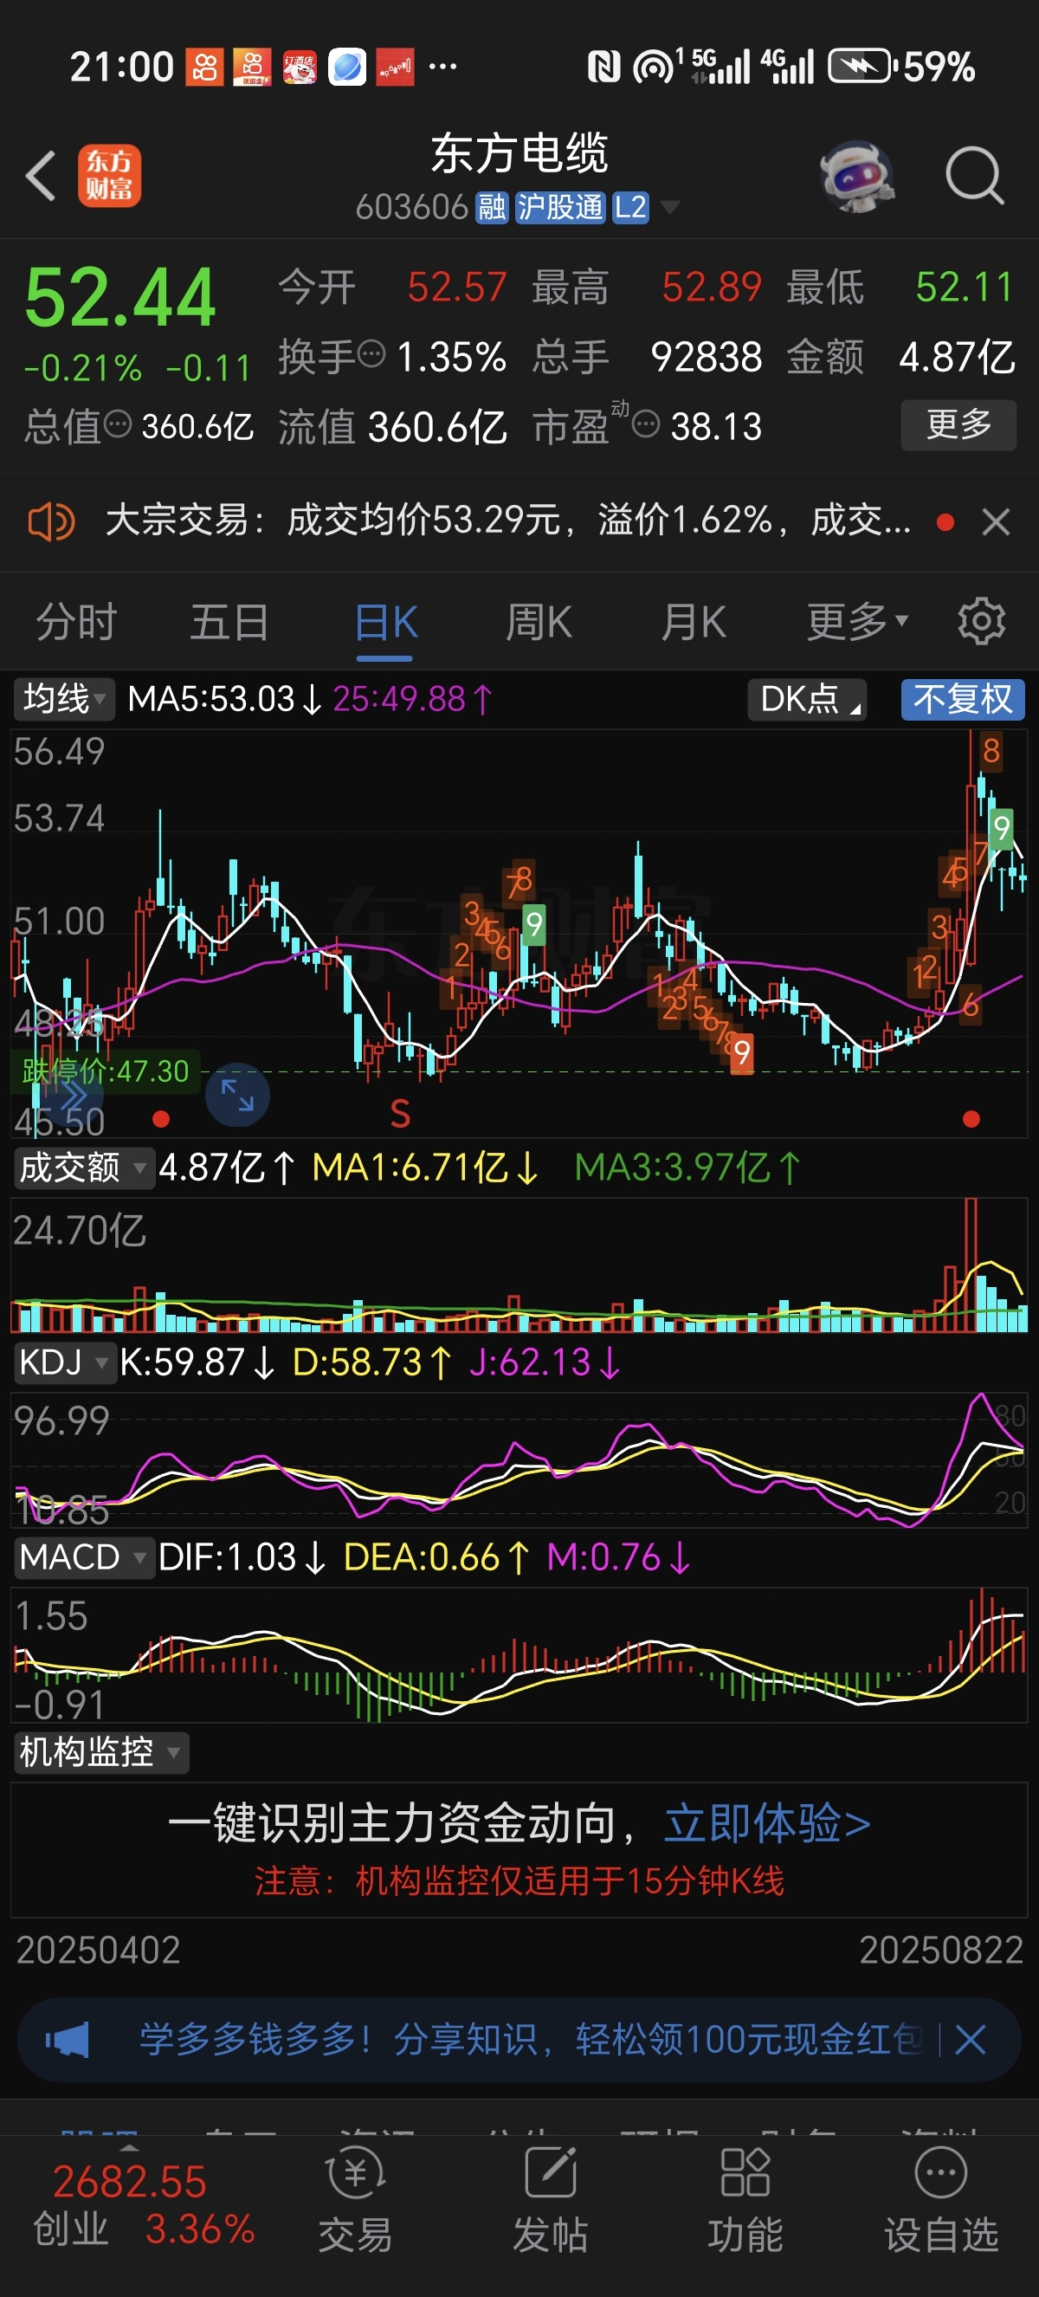Screen dimensions: 1039x2297
Task: Tap the speaker announcement icon
Action: point(51,521)
